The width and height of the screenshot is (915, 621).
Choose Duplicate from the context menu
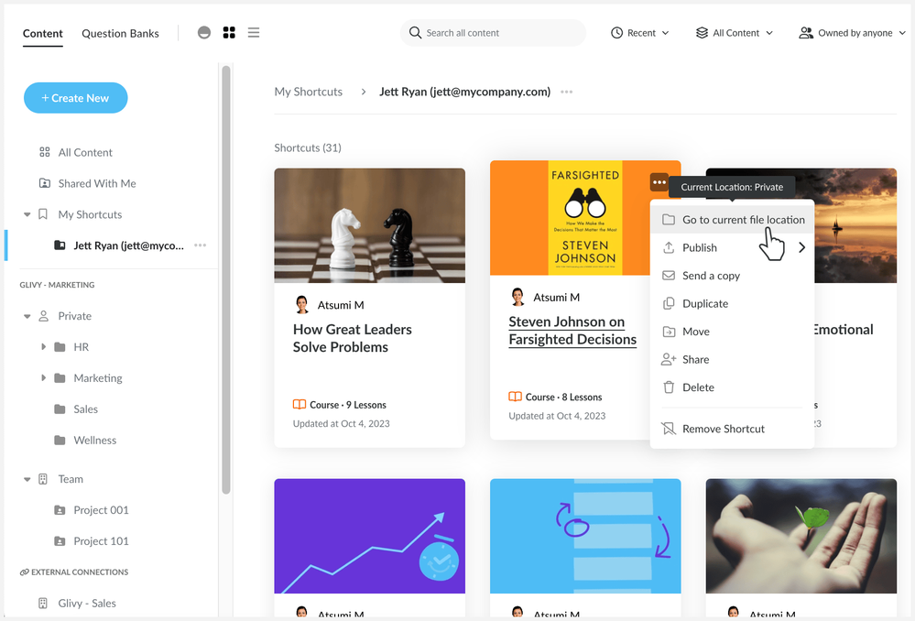[733, 303]
